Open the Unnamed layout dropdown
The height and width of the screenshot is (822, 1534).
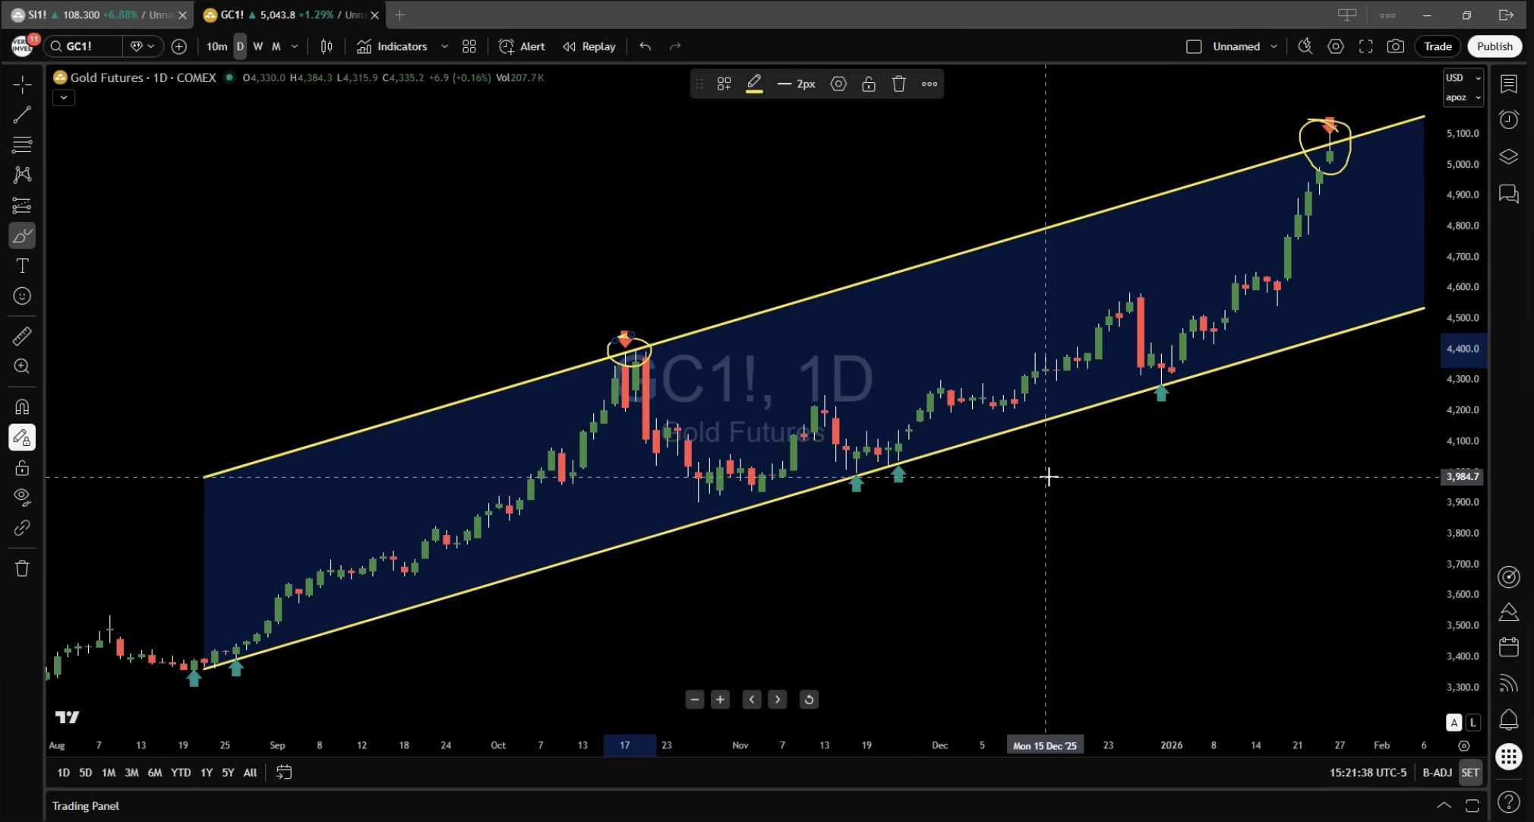point(1274,46)
